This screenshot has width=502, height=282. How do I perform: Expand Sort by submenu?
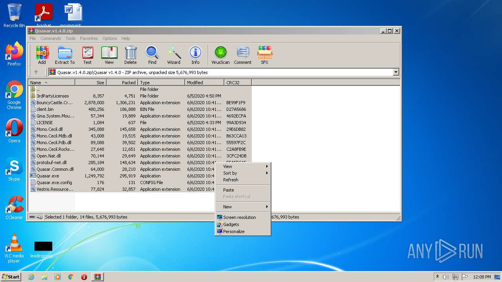(243, 173)
